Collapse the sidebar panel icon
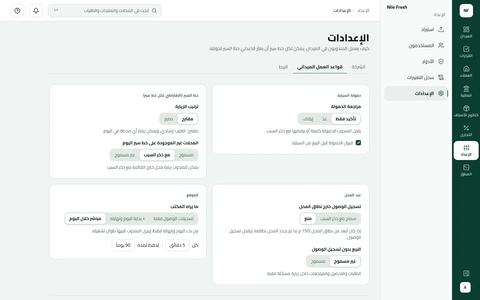 point(466,273)
